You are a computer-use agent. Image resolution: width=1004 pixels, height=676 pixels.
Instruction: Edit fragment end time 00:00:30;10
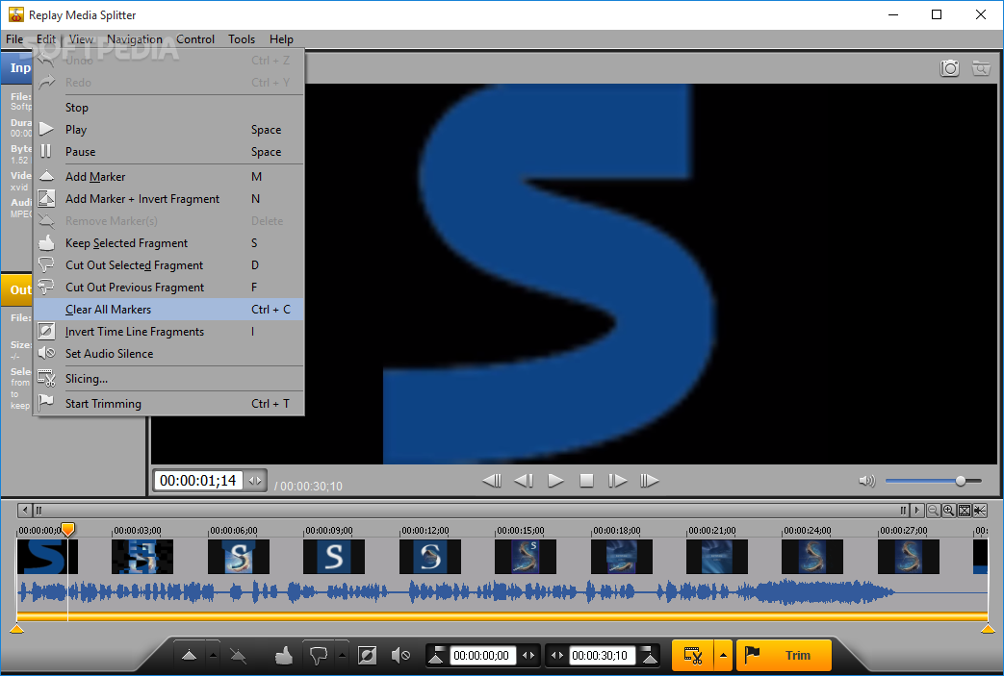pyautogui.click(x=602, y=656)
